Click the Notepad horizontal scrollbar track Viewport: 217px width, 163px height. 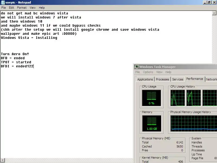69,160
